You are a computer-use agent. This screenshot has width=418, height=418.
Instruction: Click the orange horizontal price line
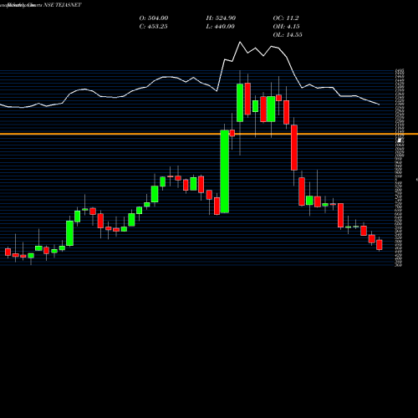click(209, 134)
